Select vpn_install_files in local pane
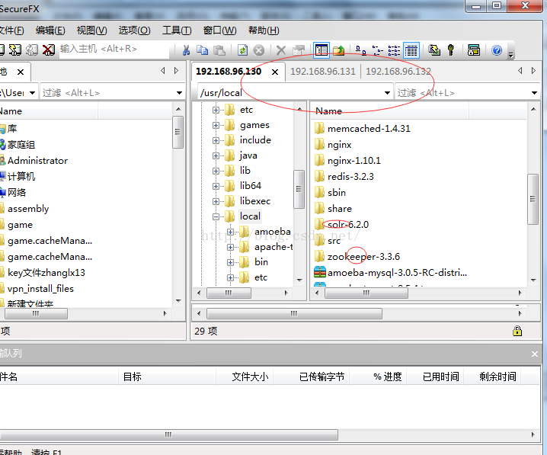 [40, 289]
